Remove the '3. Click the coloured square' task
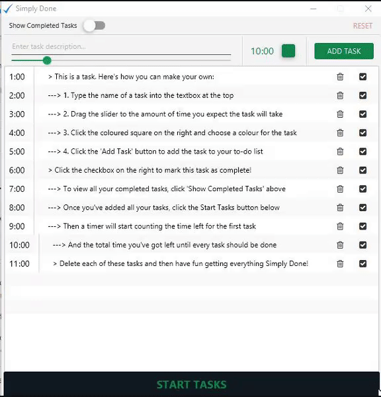Screen dimensions: 381x397 340,133
